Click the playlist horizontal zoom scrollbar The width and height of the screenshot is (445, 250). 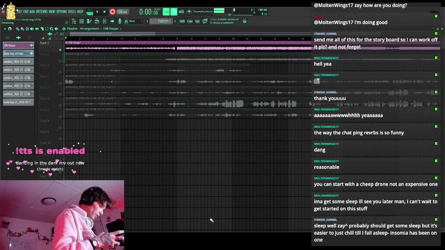pyautogui.click(x=112, y=34)
